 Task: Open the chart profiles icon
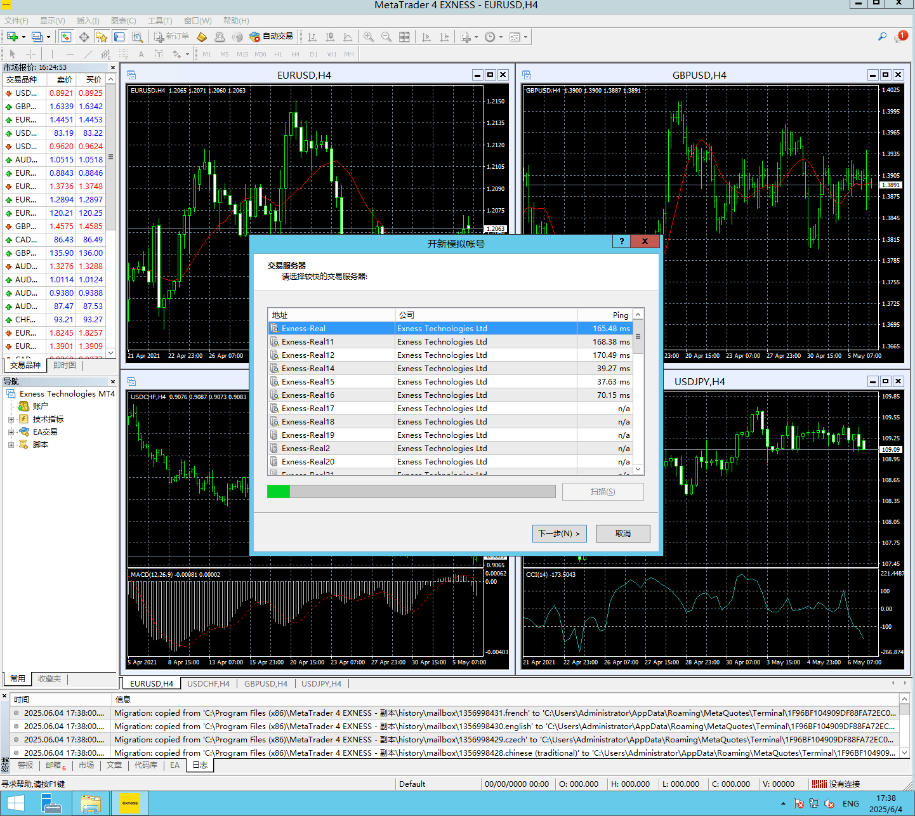37,37
